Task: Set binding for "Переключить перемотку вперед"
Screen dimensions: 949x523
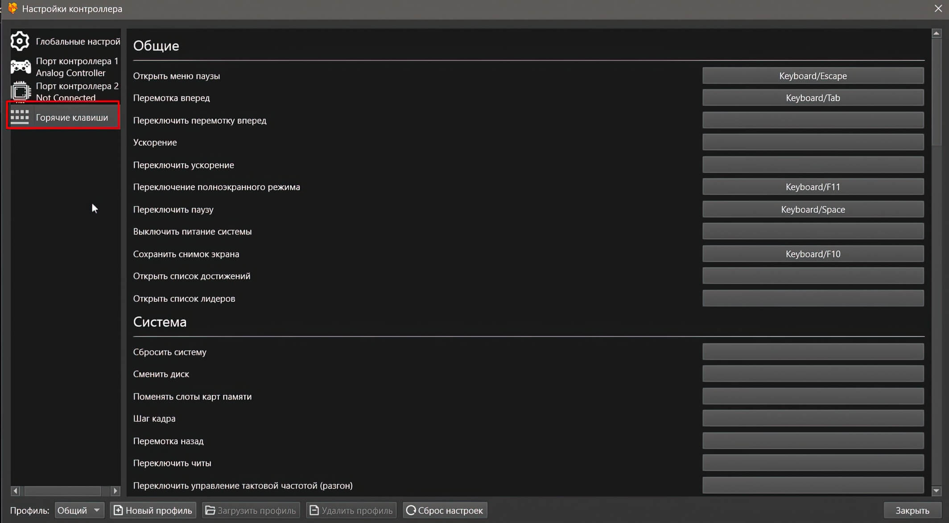Action: coord(813,120)
